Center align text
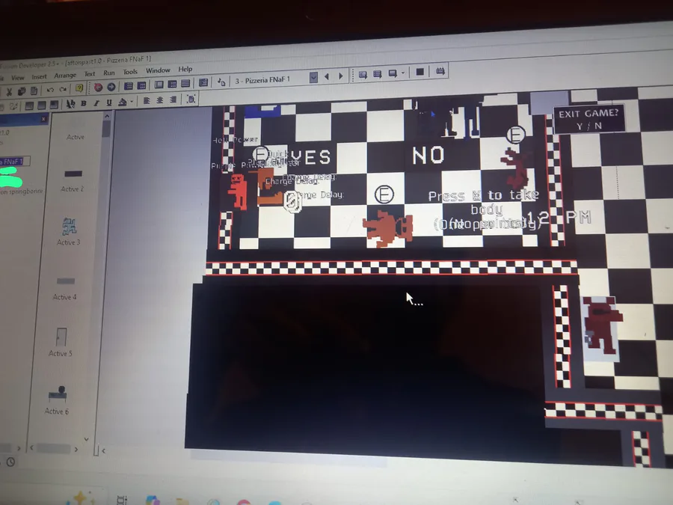Screen dimensions: 673x505 pos(160,100)
